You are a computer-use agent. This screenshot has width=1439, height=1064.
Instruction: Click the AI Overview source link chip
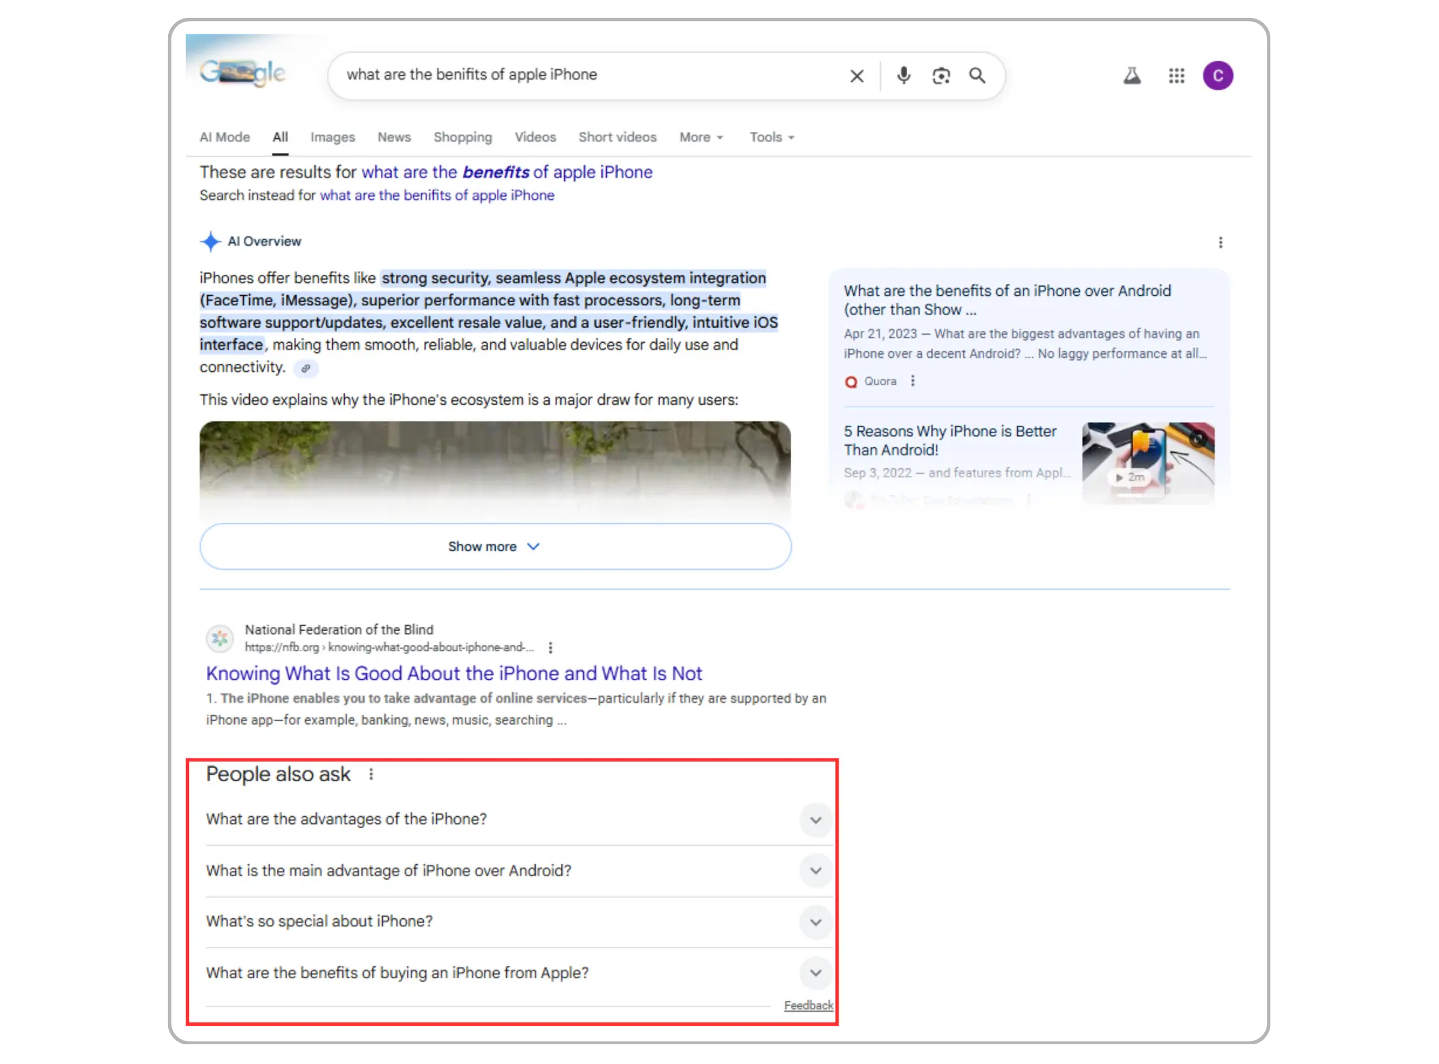coord(305,369)
